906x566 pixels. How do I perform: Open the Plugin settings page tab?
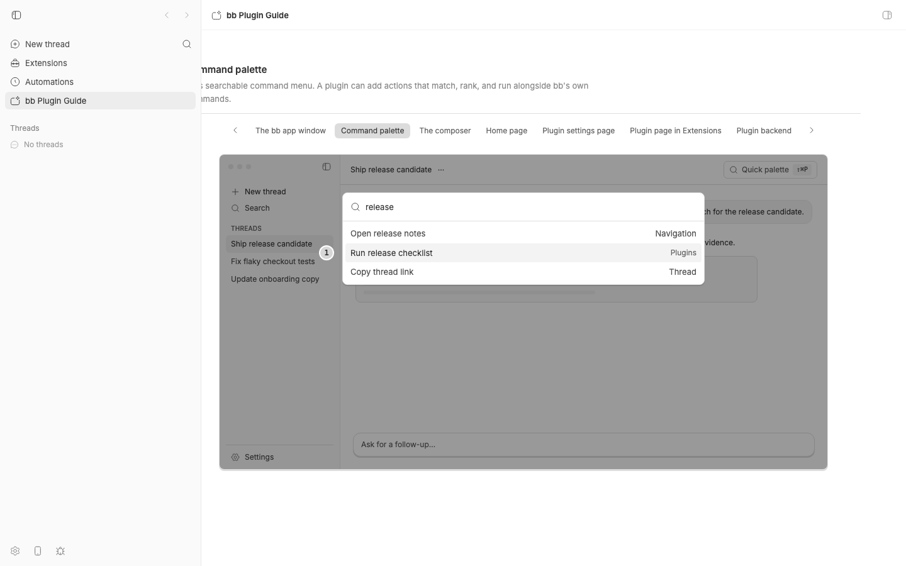[x=578, y=131]
